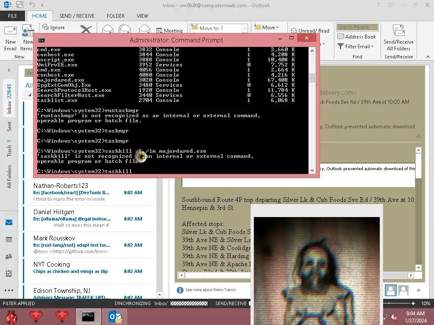
Task: Click Command Prompt scrollbar up arrow
Action: 312,51
